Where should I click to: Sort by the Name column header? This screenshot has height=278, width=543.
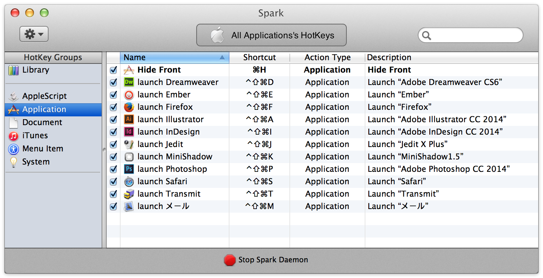tap(175, 58)
